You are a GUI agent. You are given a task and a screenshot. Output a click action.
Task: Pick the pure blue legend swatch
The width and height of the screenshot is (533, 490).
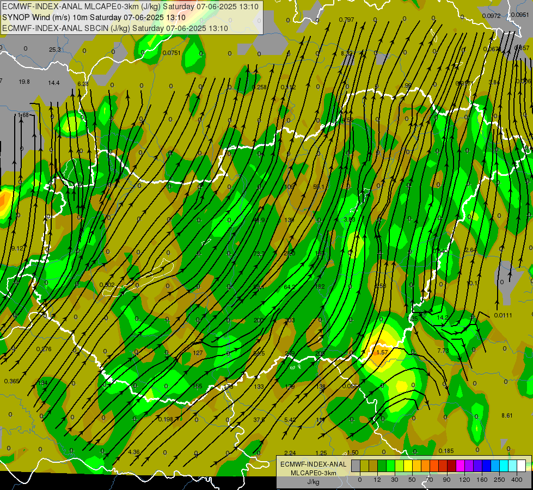[486, 465]
